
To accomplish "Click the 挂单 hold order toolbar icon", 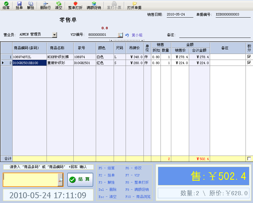I will tap(19, 5).
